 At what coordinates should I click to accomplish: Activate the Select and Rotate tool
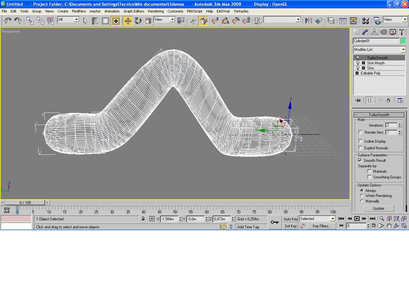coord(138,21)
